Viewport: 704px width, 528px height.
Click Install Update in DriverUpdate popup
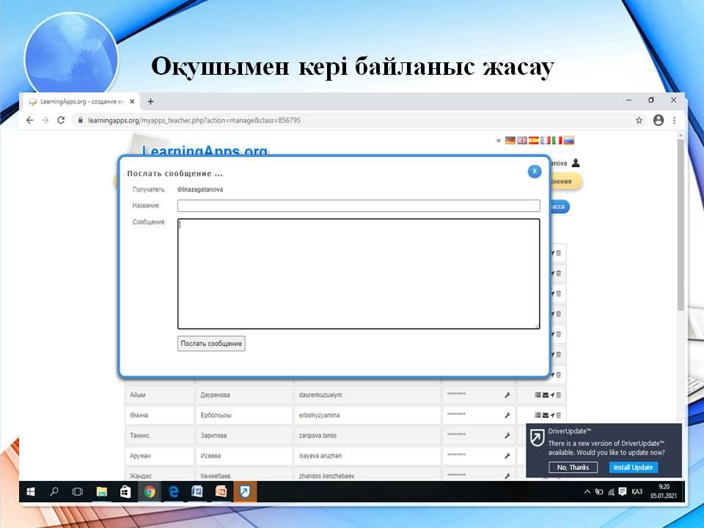coord(633,467)
